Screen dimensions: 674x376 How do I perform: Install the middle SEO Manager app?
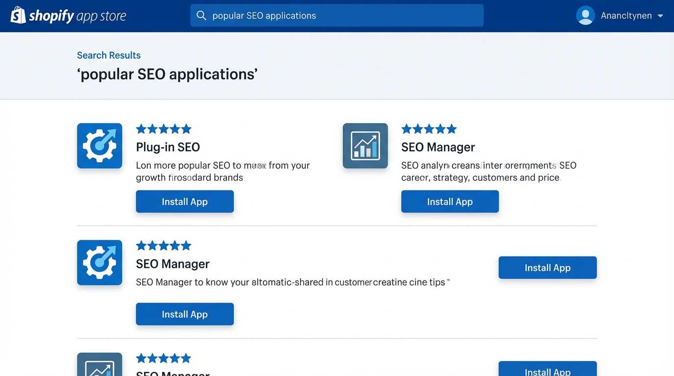click(x=185, y=314)
